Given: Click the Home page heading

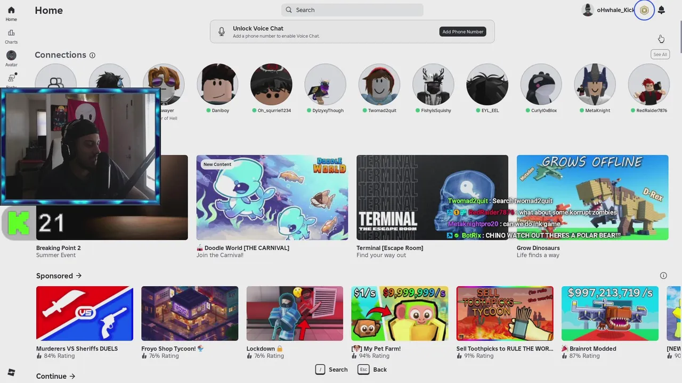Looking at the screenshot, I should tap(49, 10).
